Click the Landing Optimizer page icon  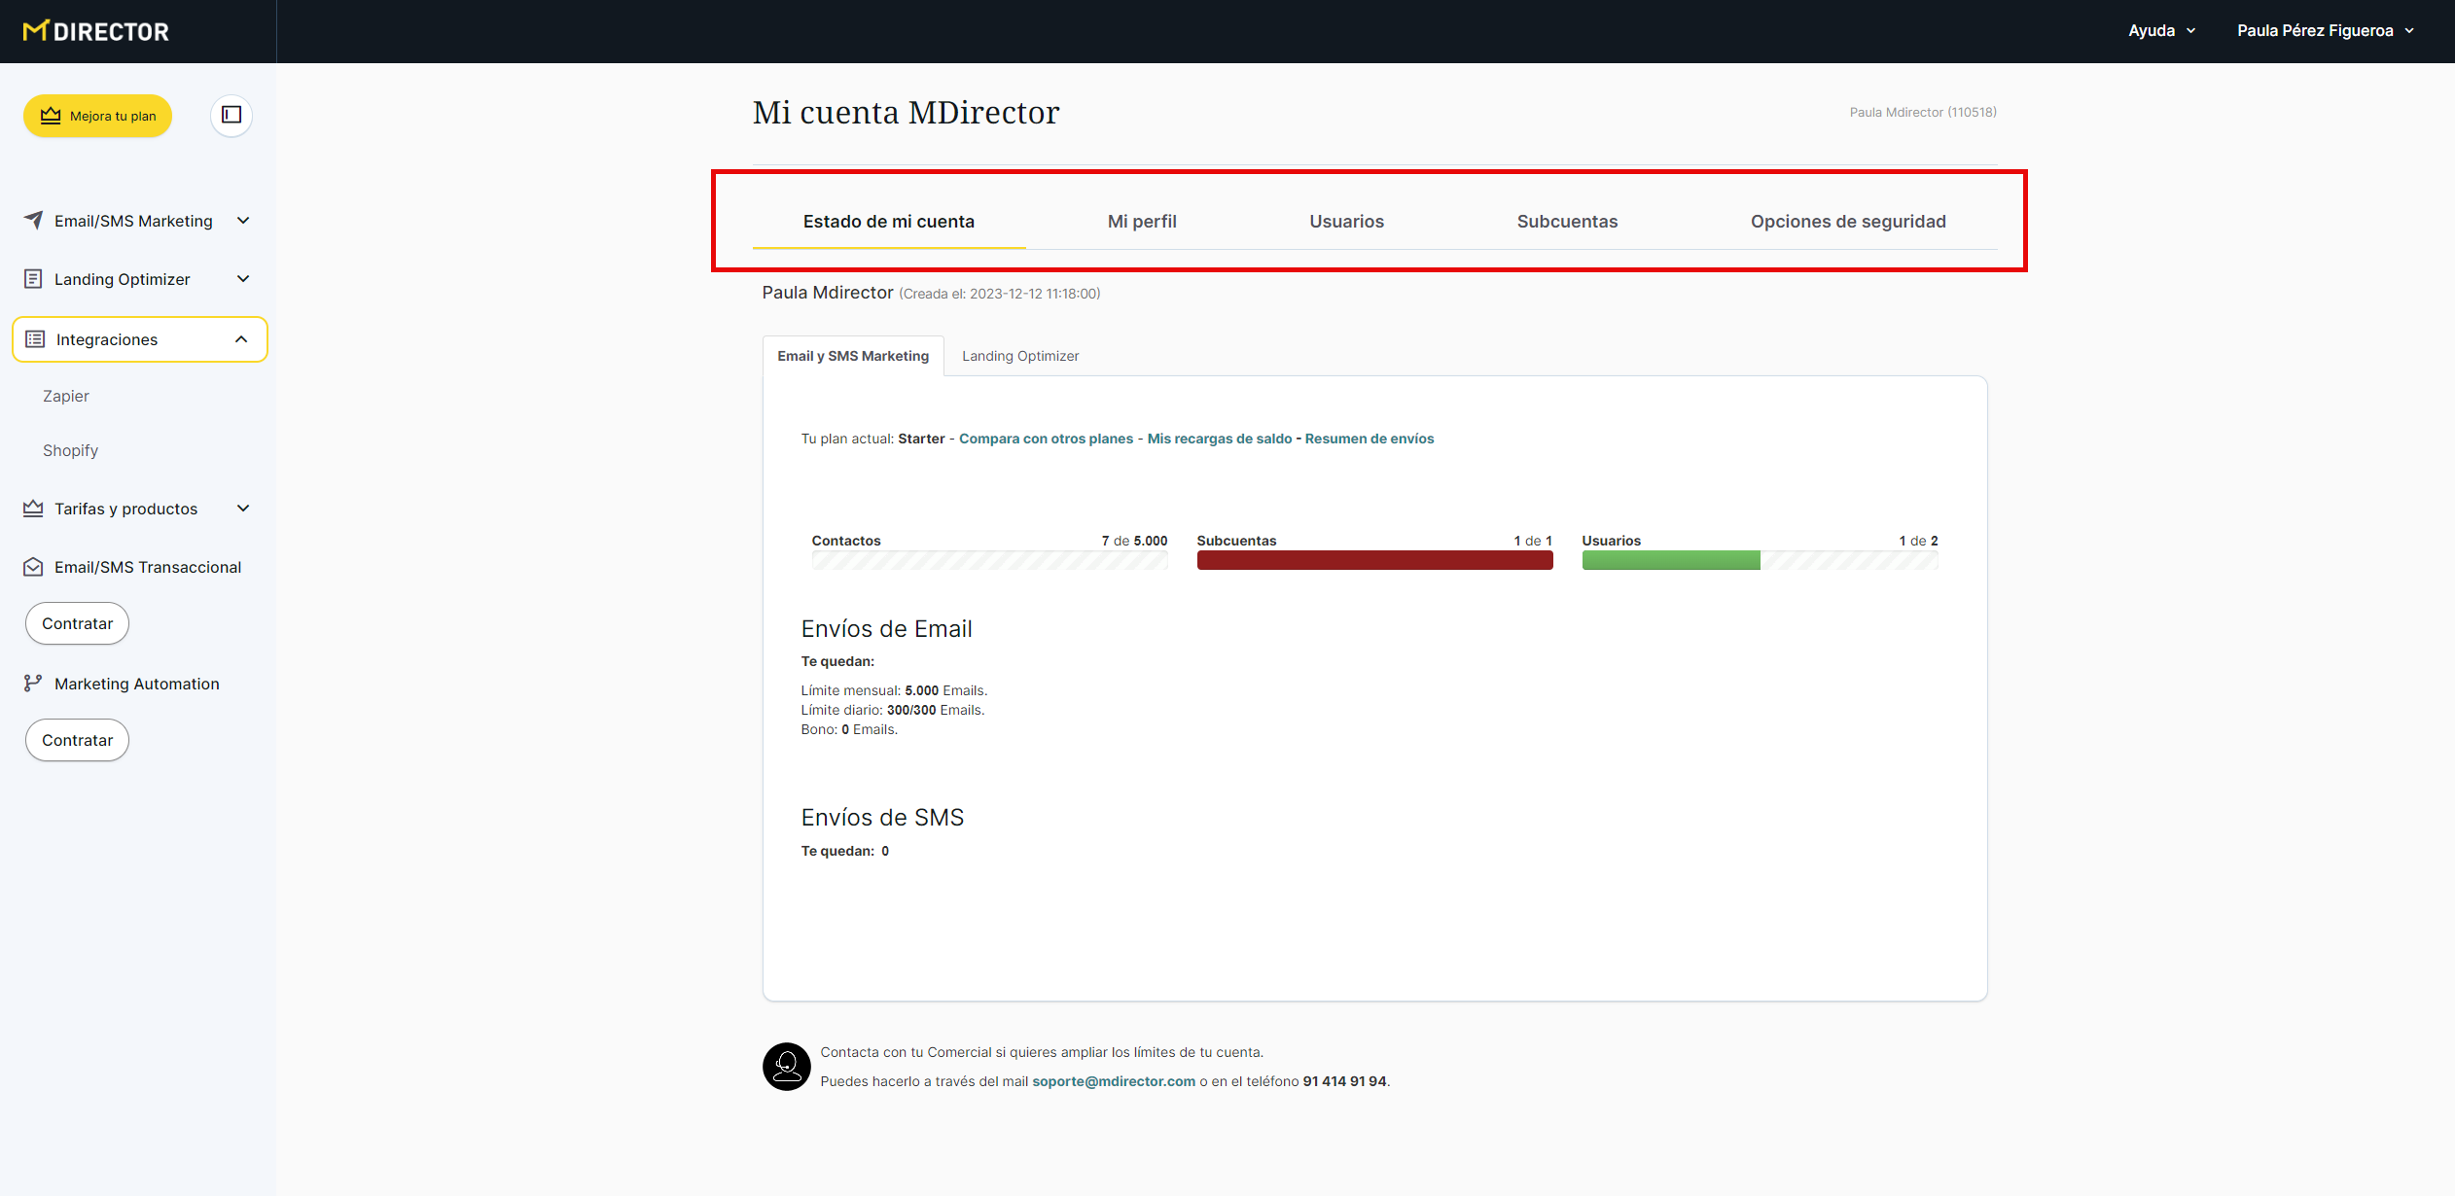33,279
